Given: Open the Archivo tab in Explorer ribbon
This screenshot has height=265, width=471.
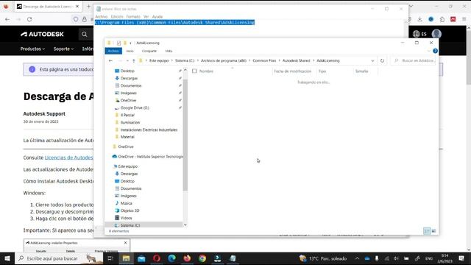Looking at the screenshot, I should pos(113,51).
